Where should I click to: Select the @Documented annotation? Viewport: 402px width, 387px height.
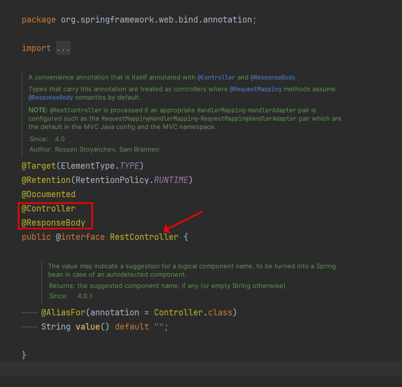click(49, 194)
